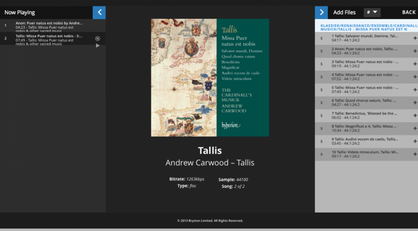The width and height of the screenshot is (418, 231).
Task: Click the BACK button
Action: [x=409, y=12]
